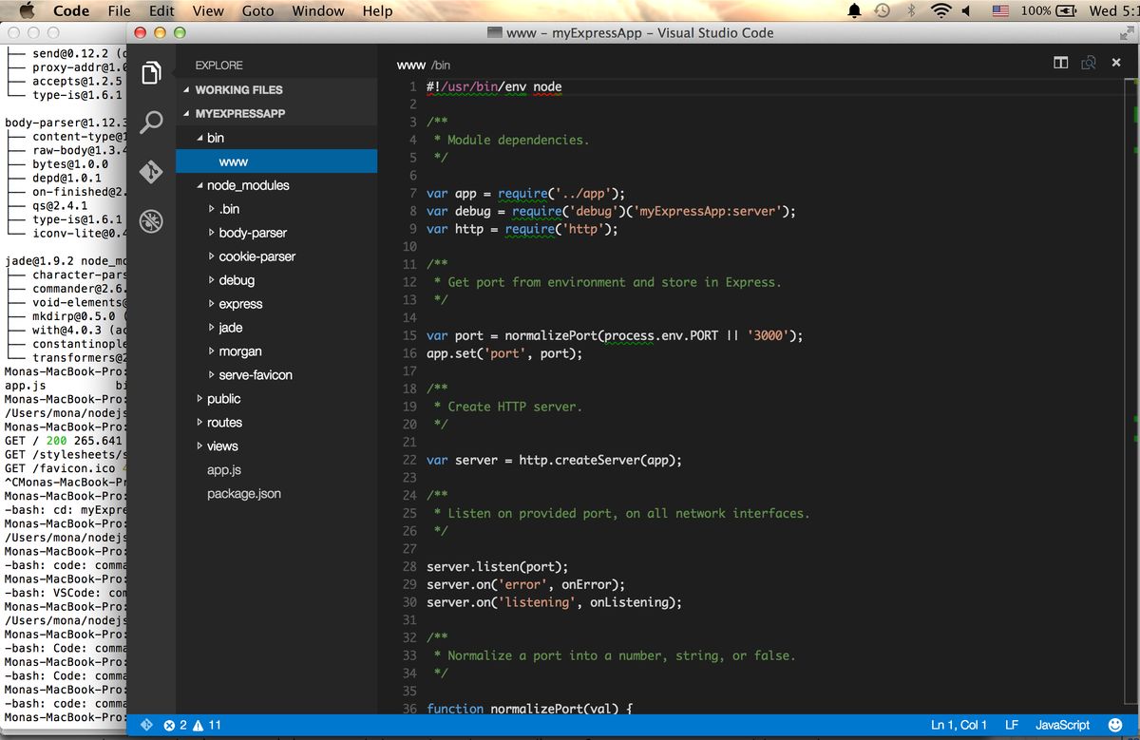The image size is (1140, 740).
Task: Open the Git source control view
Action: (x=151, y=172)
